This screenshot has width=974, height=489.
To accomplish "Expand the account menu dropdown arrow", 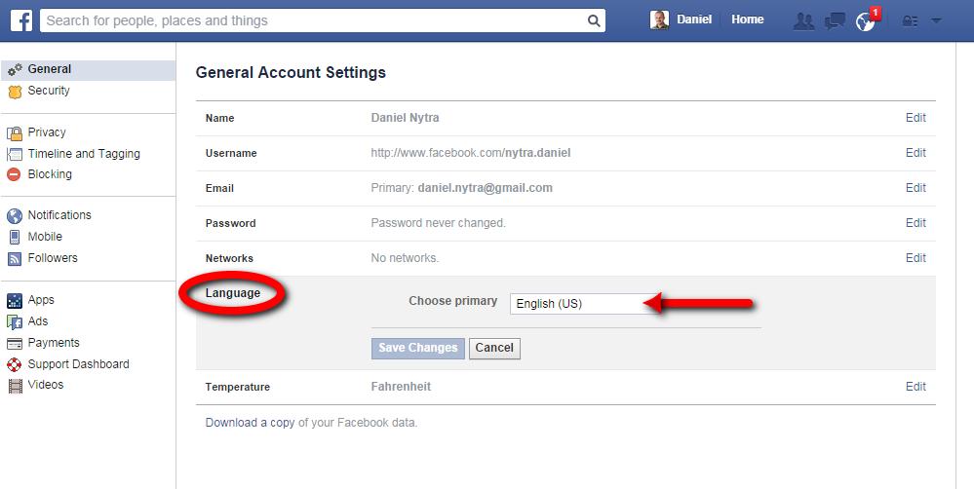I will 936,21.
